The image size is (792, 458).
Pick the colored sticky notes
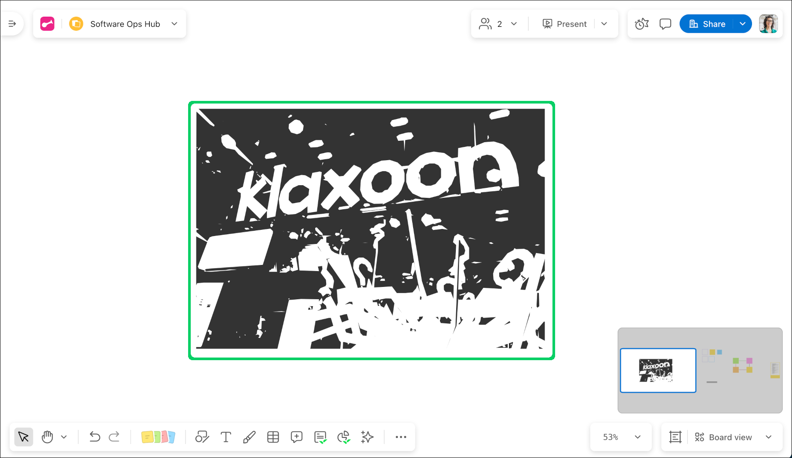point(158,437)
